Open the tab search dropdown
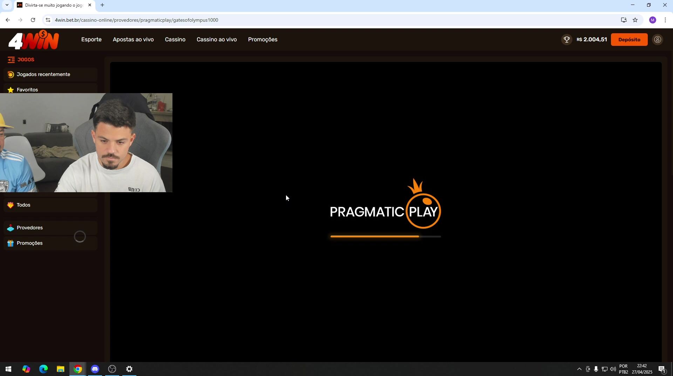Viewport: 673px width, 376px height. [x=7, y=5]
